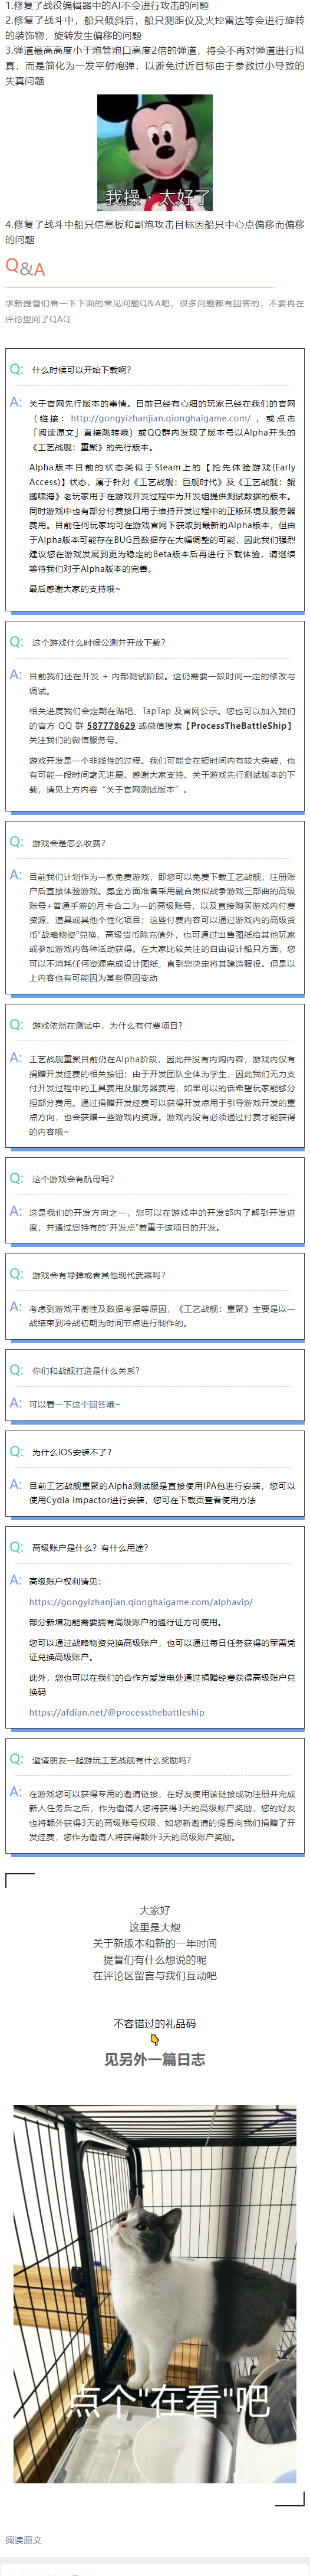Open the alphavip premium account link
Viewport: 310px width, 2576px height.
click(x=140, y=1601)
